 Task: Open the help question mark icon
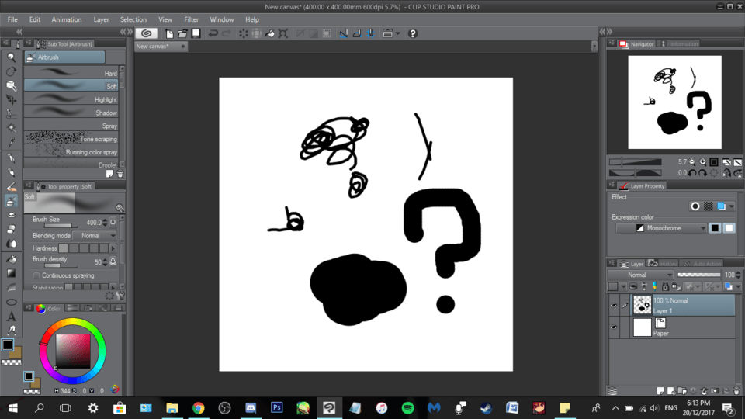tap(412, 33)
